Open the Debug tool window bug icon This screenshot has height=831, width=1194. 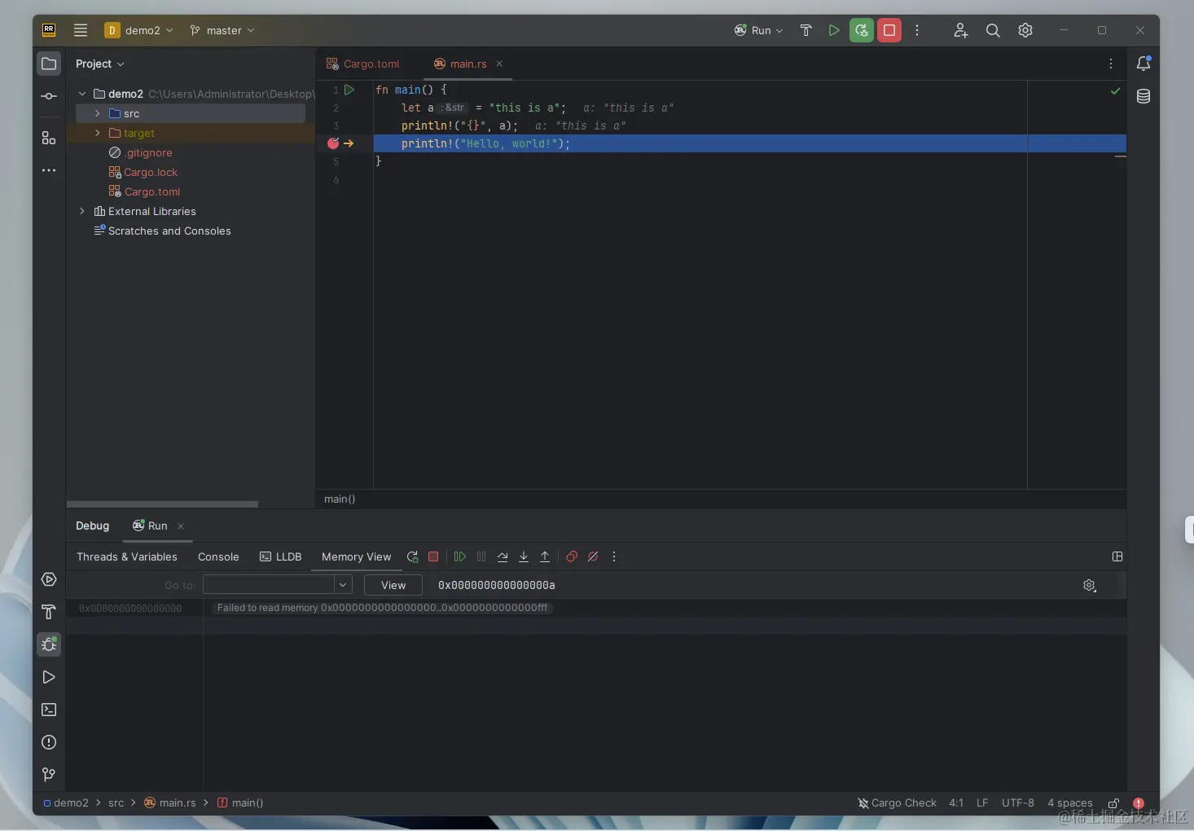49,644
